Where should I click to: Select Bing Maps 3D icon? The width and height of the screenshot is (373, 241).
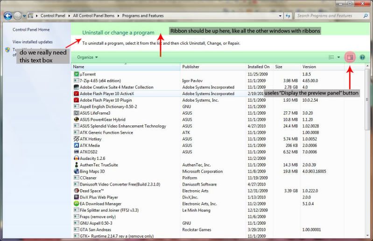click(x=77, y=171)
